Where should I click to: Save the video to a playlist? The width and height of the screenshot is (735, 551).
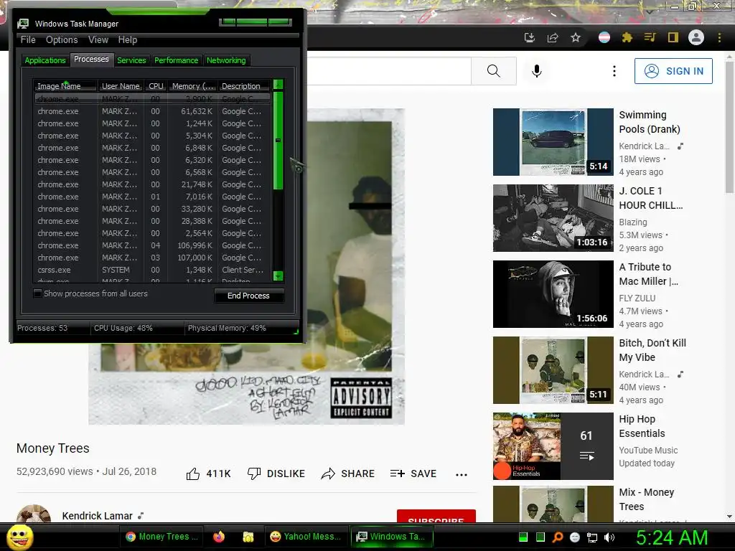click(x=413, y=474)
